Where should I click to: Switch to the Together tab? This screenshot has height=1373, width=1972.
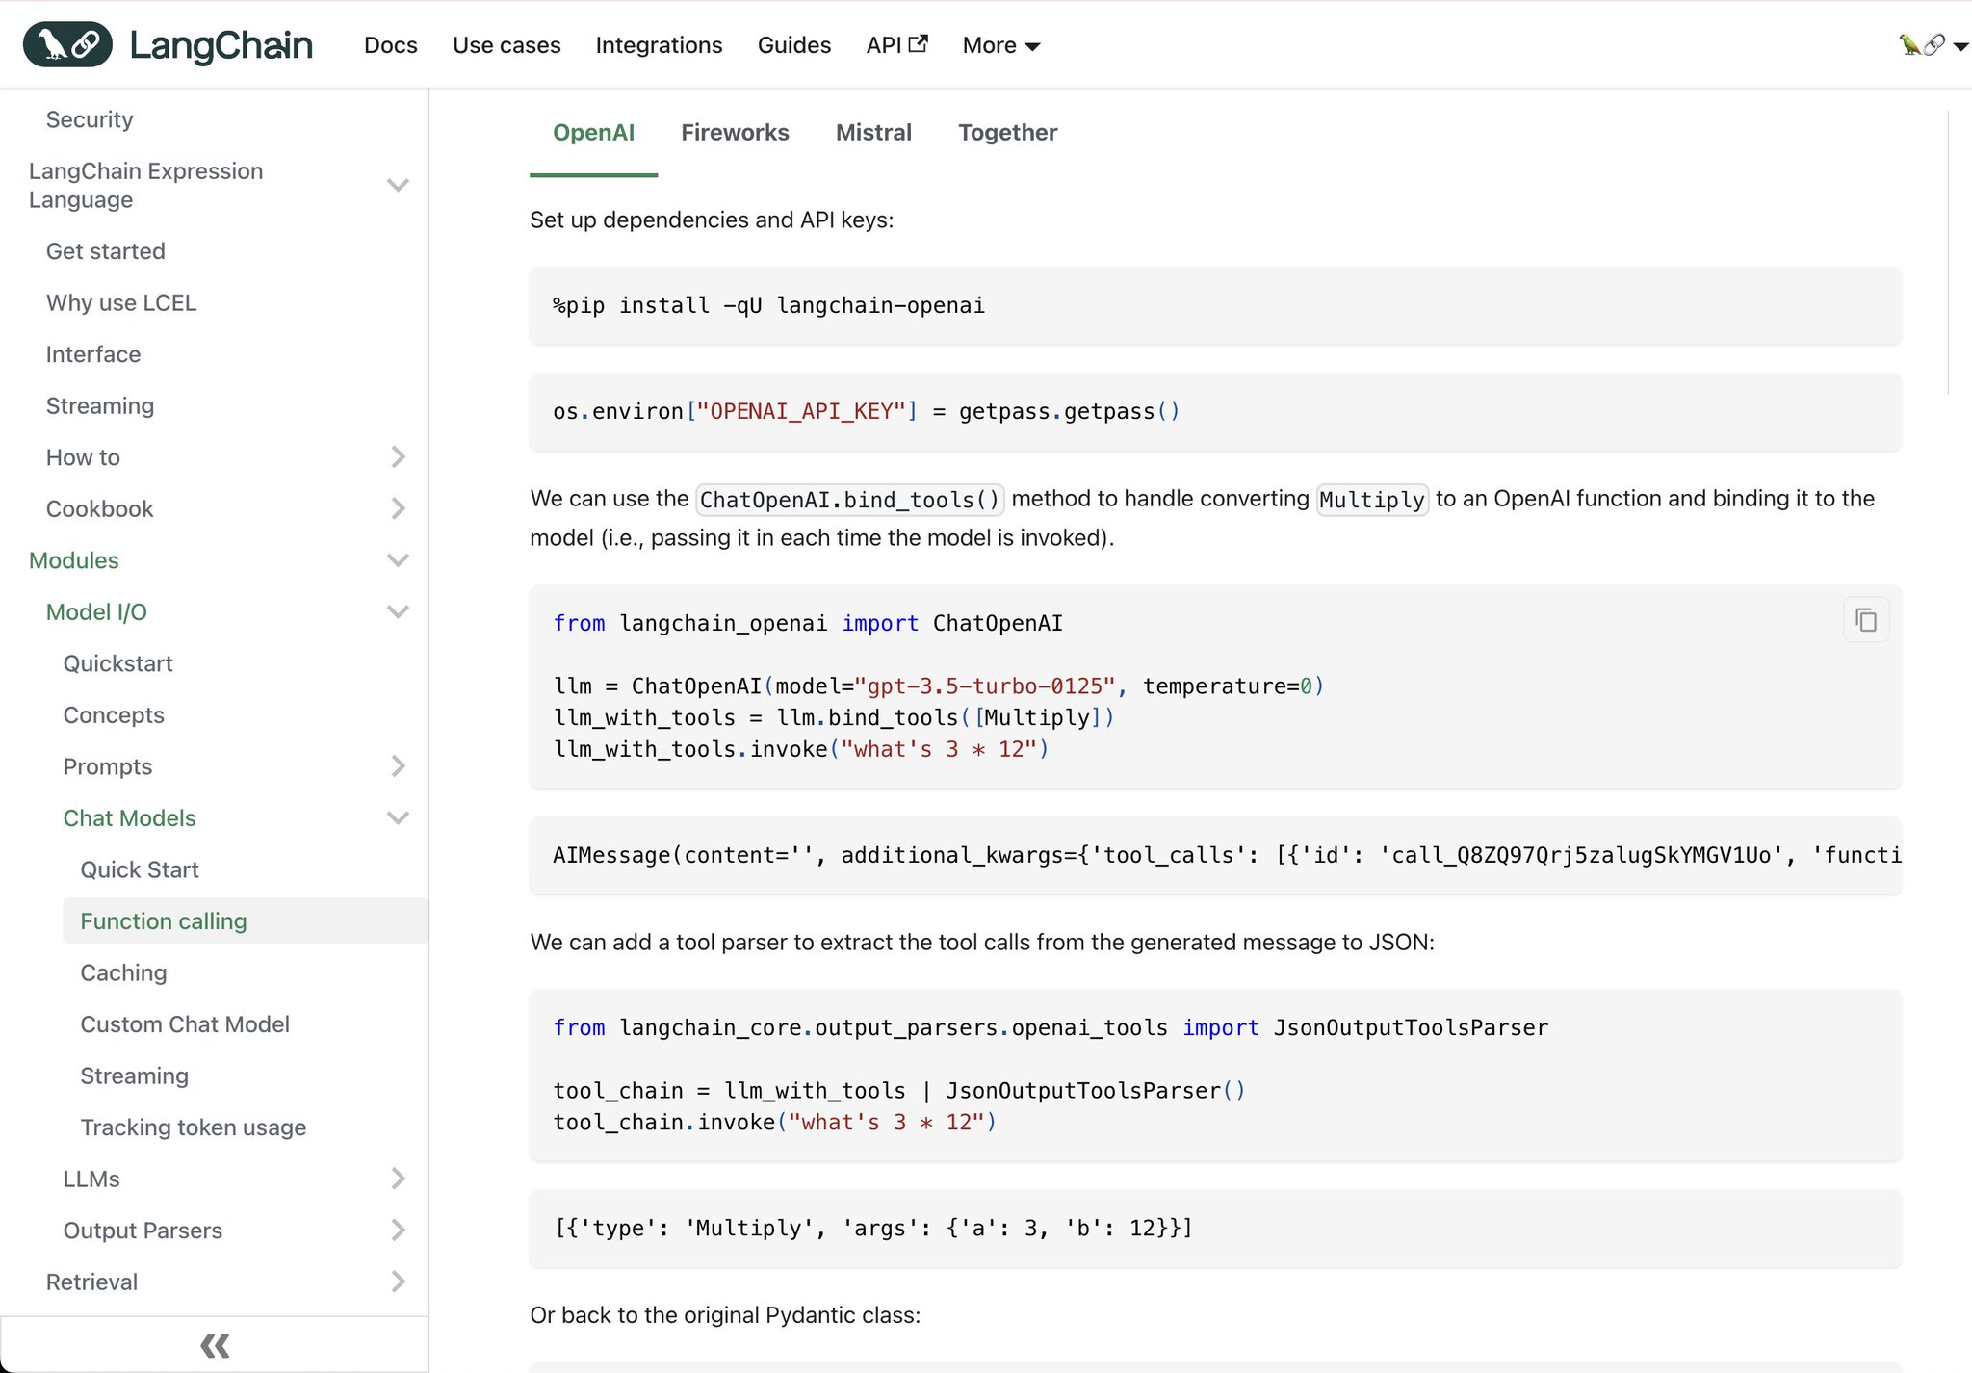pyautogui.click(x=1007, y=133)
